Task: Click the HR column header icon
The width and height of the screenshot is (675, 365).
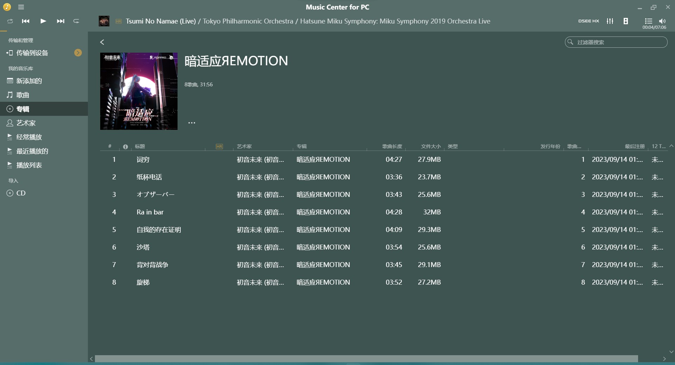Action: coord(219,147)
